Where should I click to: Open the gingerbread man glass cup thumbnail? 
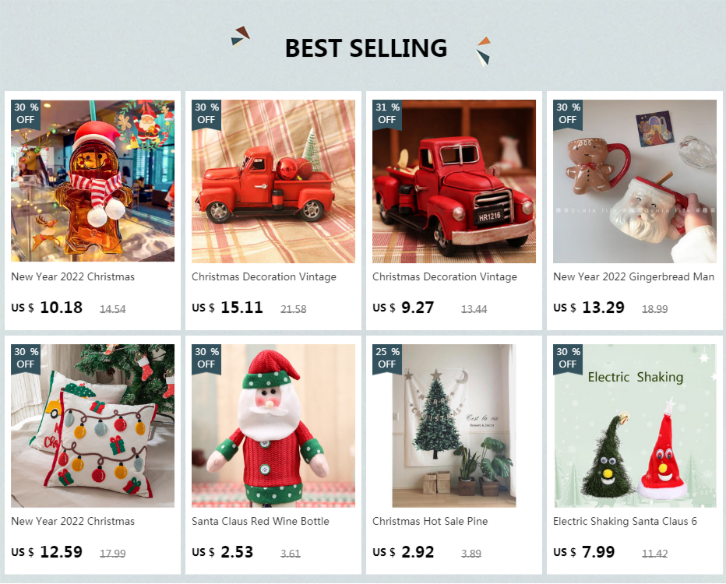(93, 181)
